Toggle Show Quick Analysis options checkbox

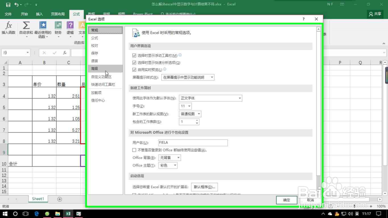134,62
